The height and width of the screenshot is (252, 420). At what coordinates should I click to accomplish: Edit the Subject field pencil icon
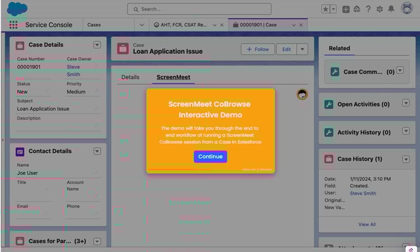click(96, 108)
